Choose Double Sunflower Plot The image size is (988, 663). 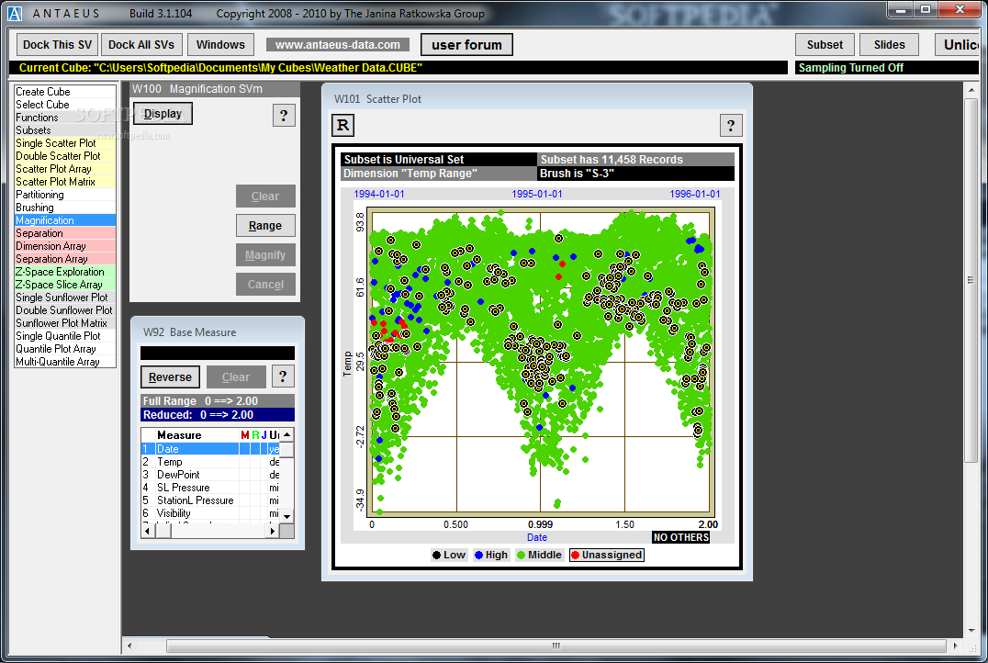[x=65, y=310]
